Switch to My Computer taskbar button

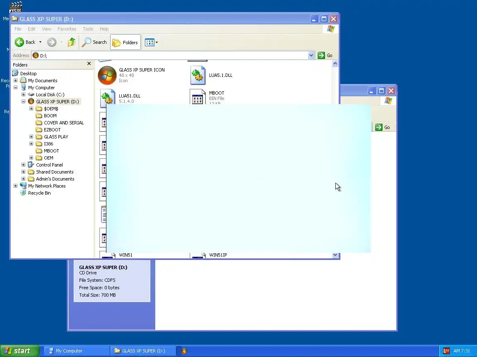[77, 351]
